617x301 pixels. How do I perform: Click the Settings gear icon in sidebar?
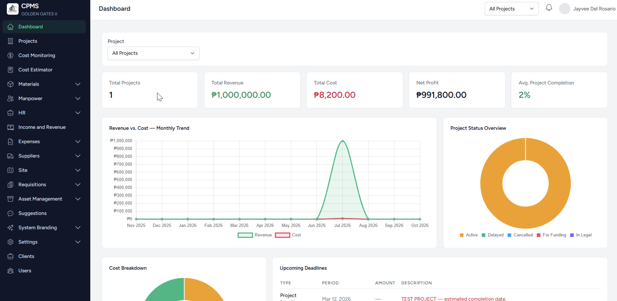[x=10, y=242]
